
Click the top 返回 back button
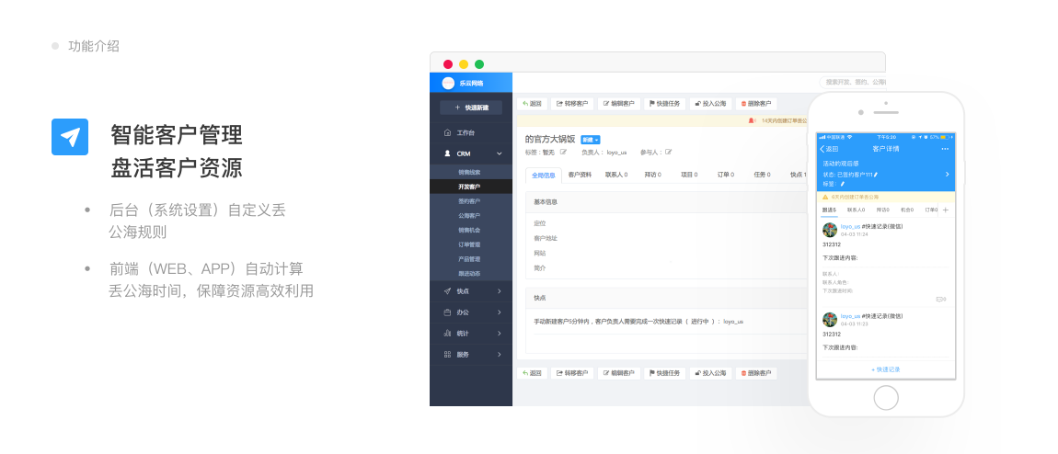point(532,104)
